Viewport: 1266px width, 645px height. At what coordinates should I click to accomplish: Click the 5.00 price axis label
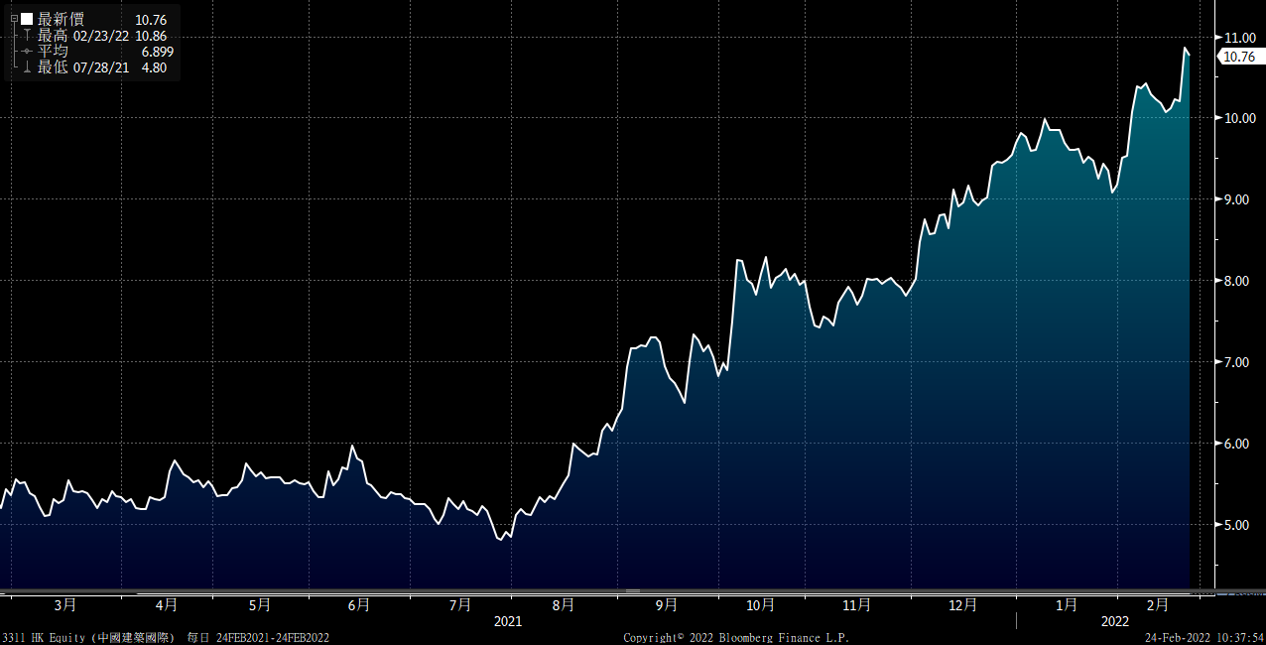point(1237,526)
